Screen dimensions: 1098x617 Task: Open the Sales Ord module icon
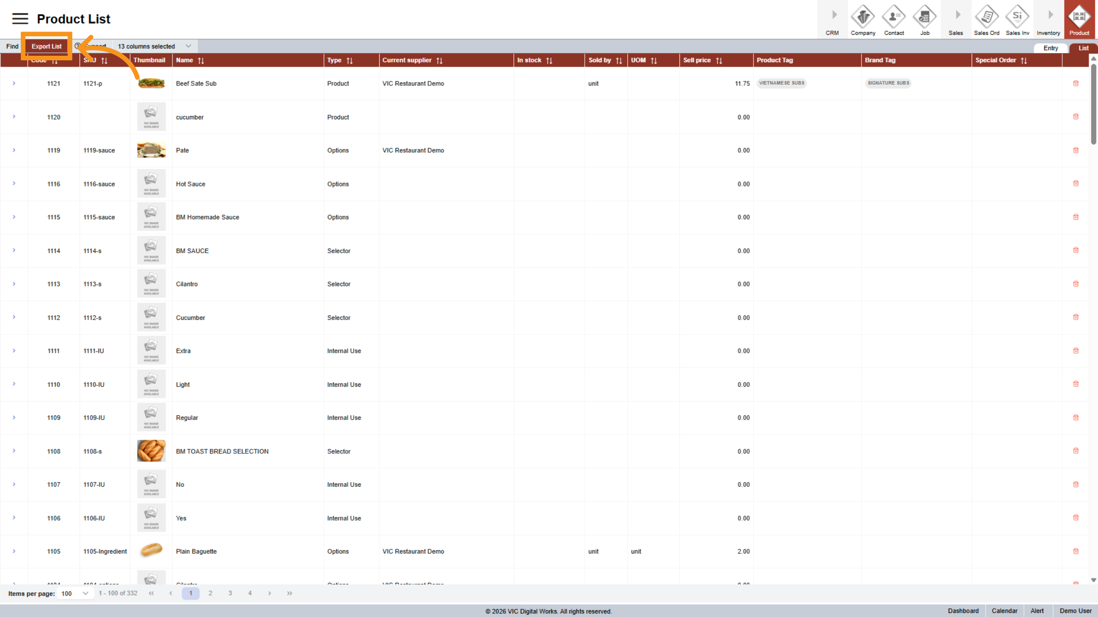pyautogui.click(x=986, y=19)
